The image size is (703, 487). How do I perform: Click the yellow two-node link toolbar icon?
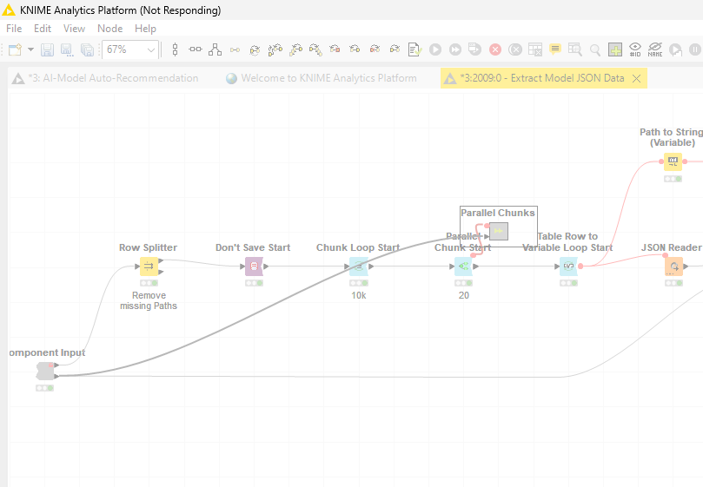(x=235, y=49)
